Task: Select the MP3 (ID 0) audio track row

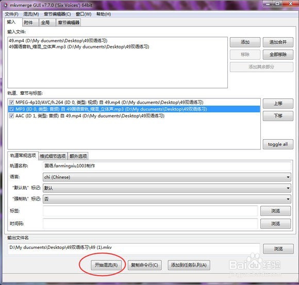Action: coord(134,109)
